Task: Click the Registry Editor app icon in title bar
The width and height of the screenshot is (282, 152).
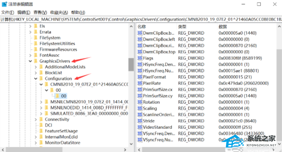Action: click(4, 4)
